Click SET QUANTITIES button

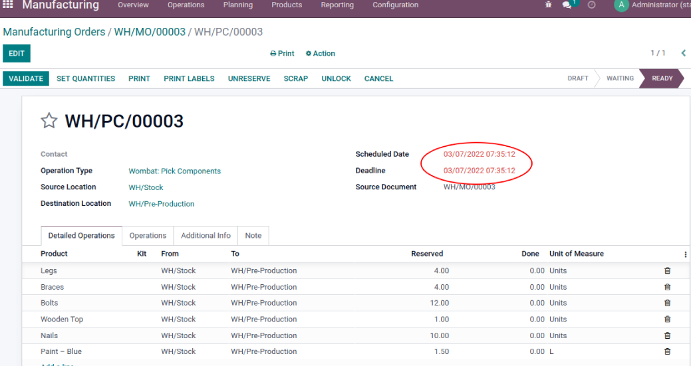tap(86, 78)
